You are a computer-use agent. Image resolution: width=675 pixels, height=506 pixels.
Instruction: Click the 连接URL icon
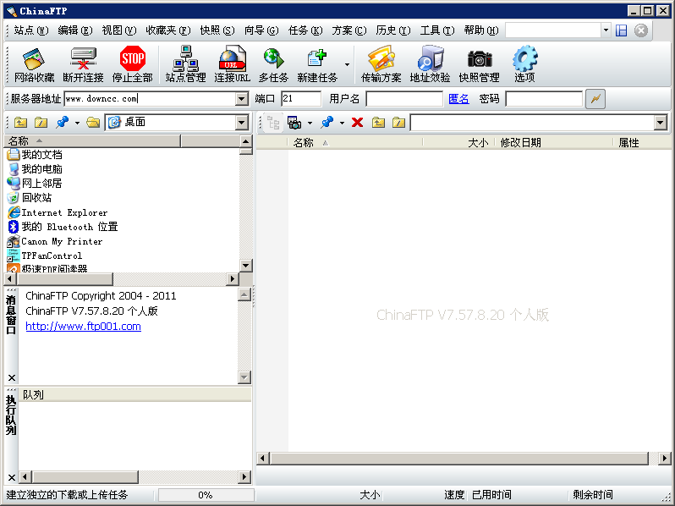(x=232, y=64)
